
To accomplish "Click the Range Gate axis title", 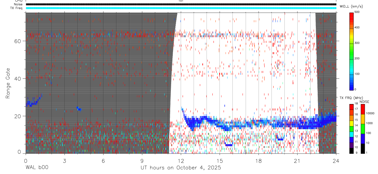I will [x=8, y=83].
